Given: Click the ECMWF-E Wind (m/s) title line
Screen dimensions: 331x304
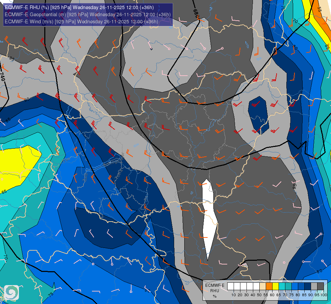Looking at the screenshot, I should [x=81, y=22].
